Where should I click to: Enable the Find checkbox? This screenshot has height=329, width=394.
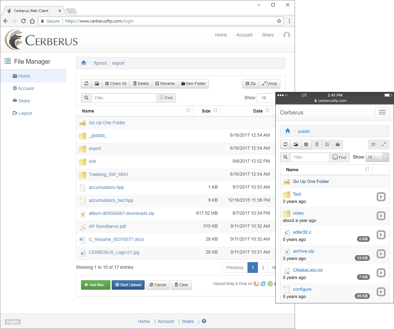pyautogui.click(x=162, y=98)
